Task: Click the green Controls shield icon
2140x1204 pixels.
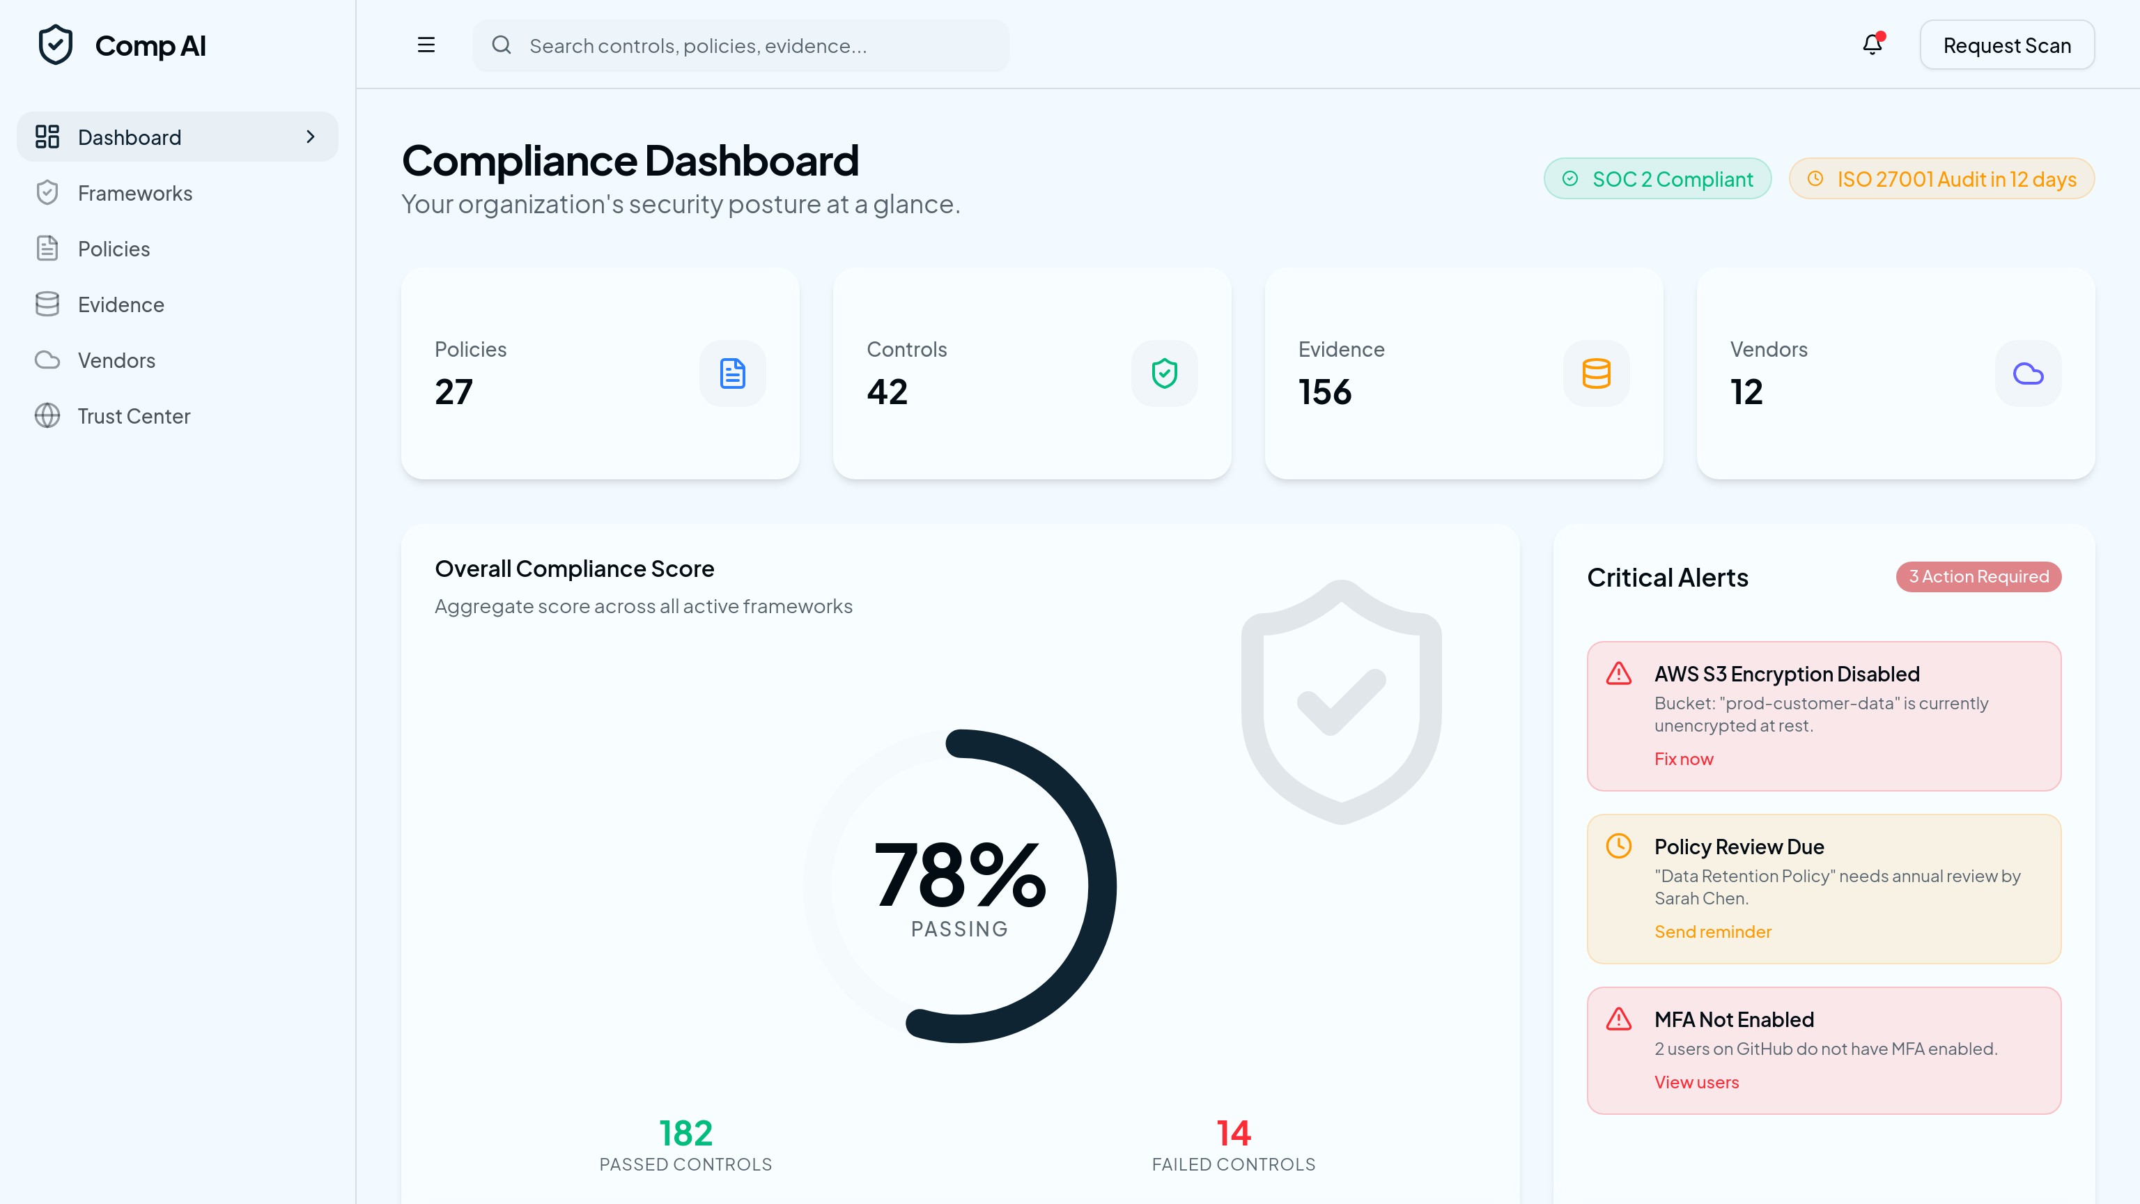Action: pyautogui.click(x=1164, y=373)
